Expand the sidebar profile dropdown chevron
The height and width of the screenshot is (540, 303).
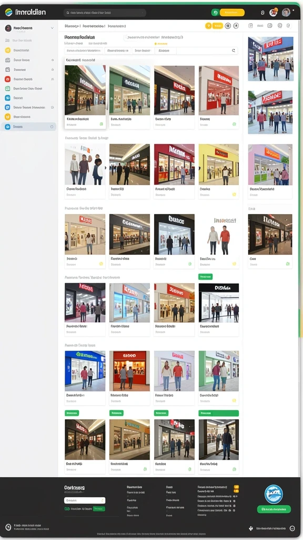pyautogui.click(x=52, y=28)
